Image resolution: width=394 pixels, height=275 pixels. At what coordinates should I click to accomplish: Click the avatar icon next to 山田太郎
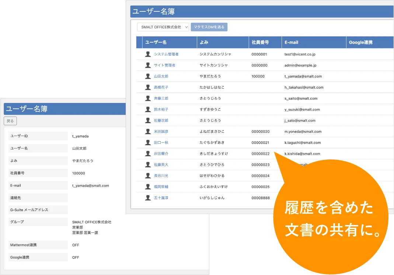point(148,76)
